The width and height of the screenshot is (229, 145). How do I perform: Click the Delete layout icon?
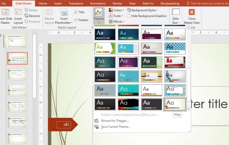[x=26, y=10]
